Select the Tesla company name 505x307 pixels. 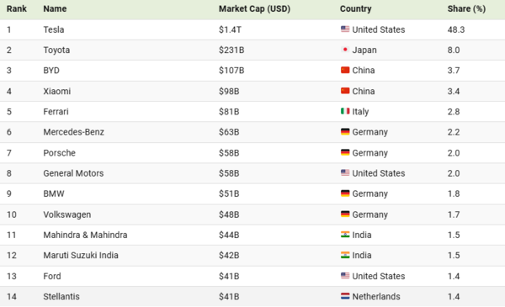pyautogui.click(x=54, y=29)
